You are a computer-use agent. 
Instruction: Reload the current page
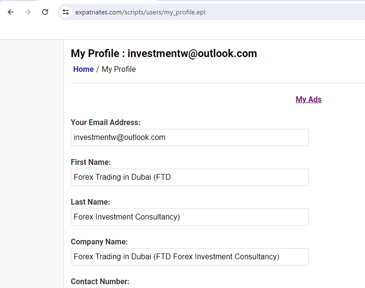click(x=45, y=12)
